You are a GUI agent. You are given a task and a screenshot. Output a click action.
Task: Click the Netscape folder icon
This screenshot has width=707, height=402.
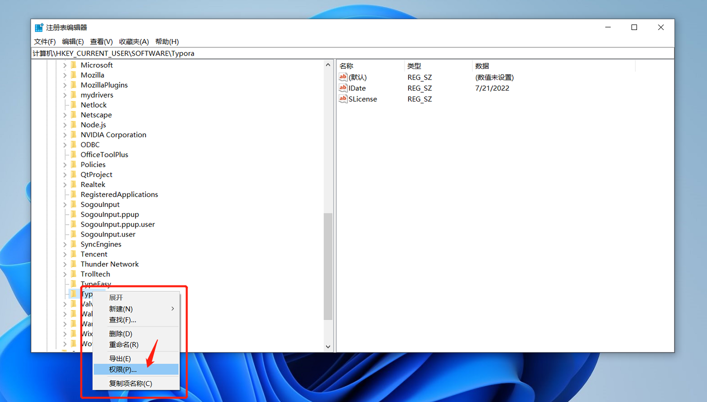click(x=73, y=115)
